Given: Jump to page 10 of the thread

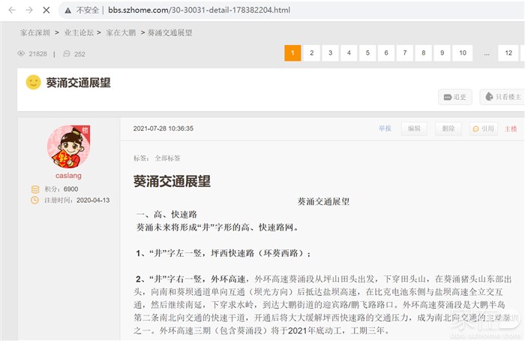Looking at the screenshot, I should coord(462,53).
